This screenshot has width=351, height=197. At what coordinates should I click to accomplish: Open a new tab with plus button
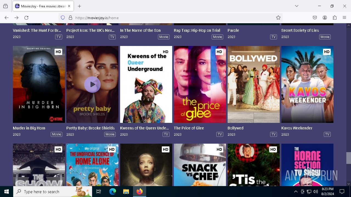pos(80,6)
